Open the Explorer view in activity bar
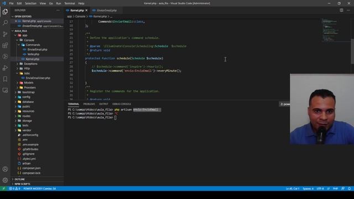 tap(5, 12)
